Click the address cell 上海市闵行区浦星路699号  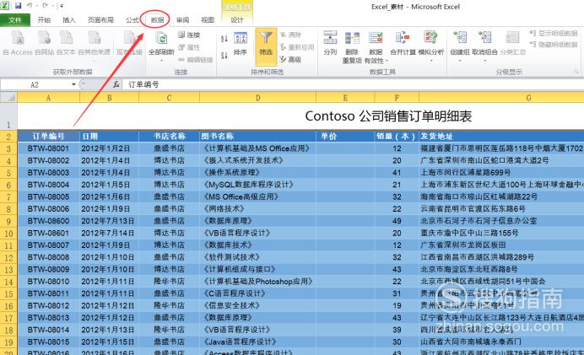(501, 173)
